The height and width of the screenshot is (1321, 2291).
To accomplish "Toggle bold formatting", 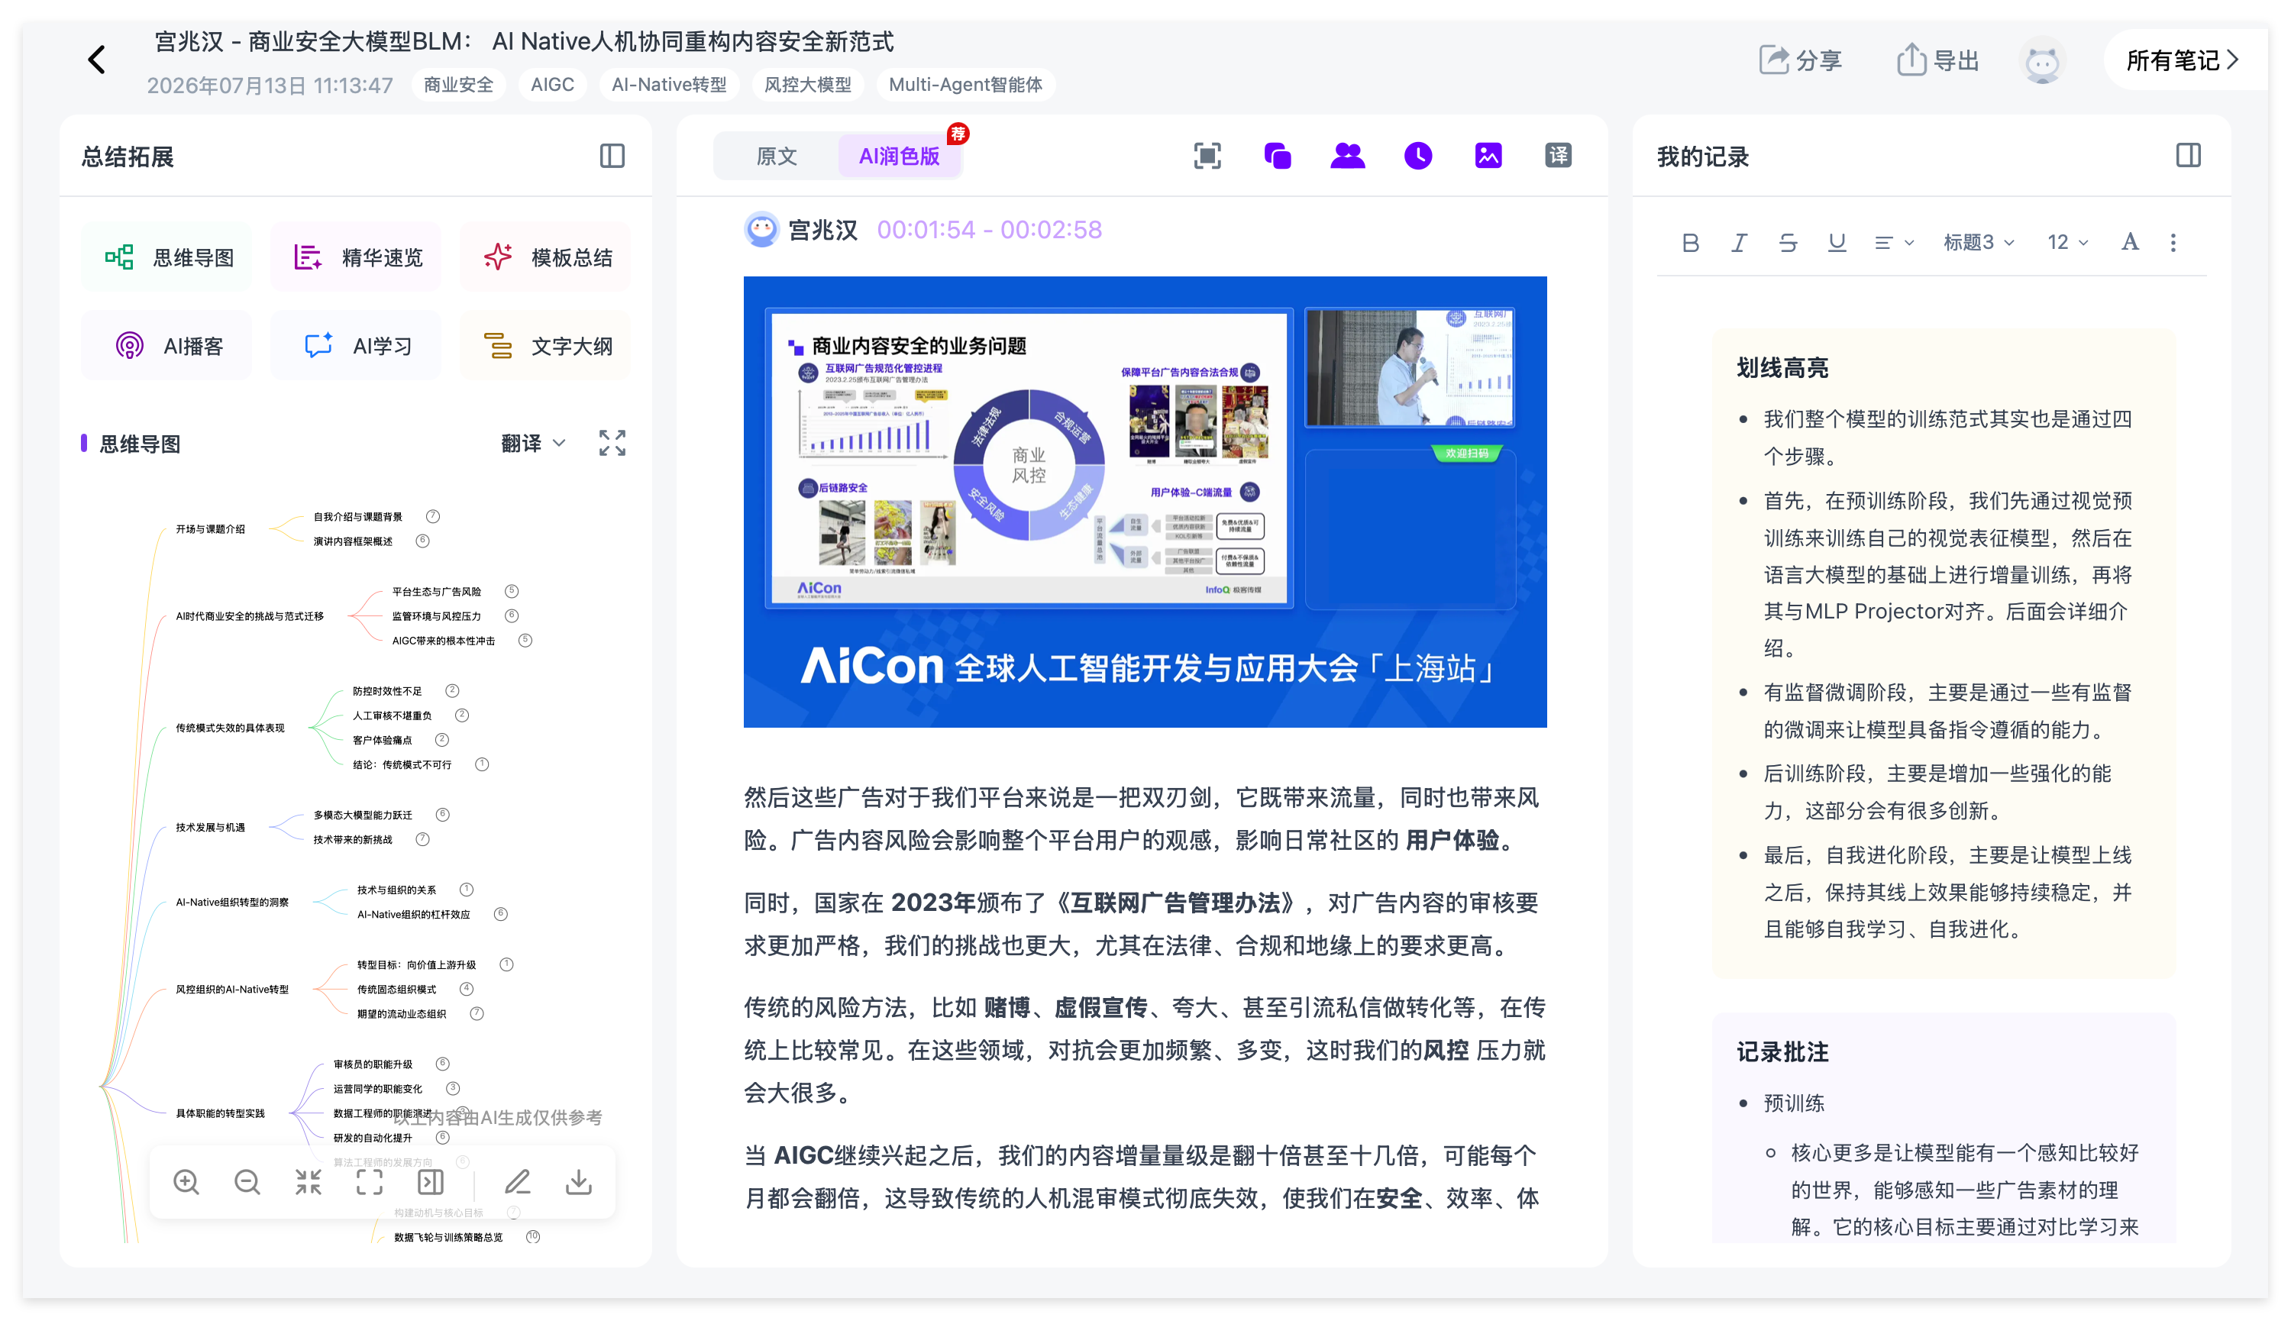I will (x=1690, y=242).
